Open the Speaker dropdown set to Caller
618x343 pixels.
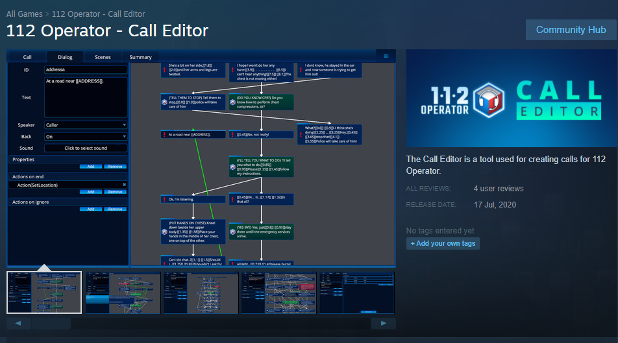point(86,125)
